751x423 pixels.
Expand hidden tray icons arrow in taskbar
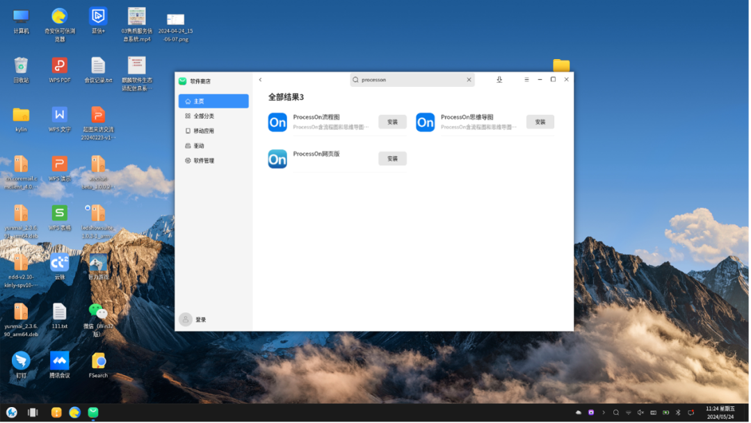pyautogui.click(x=604, y=413)
